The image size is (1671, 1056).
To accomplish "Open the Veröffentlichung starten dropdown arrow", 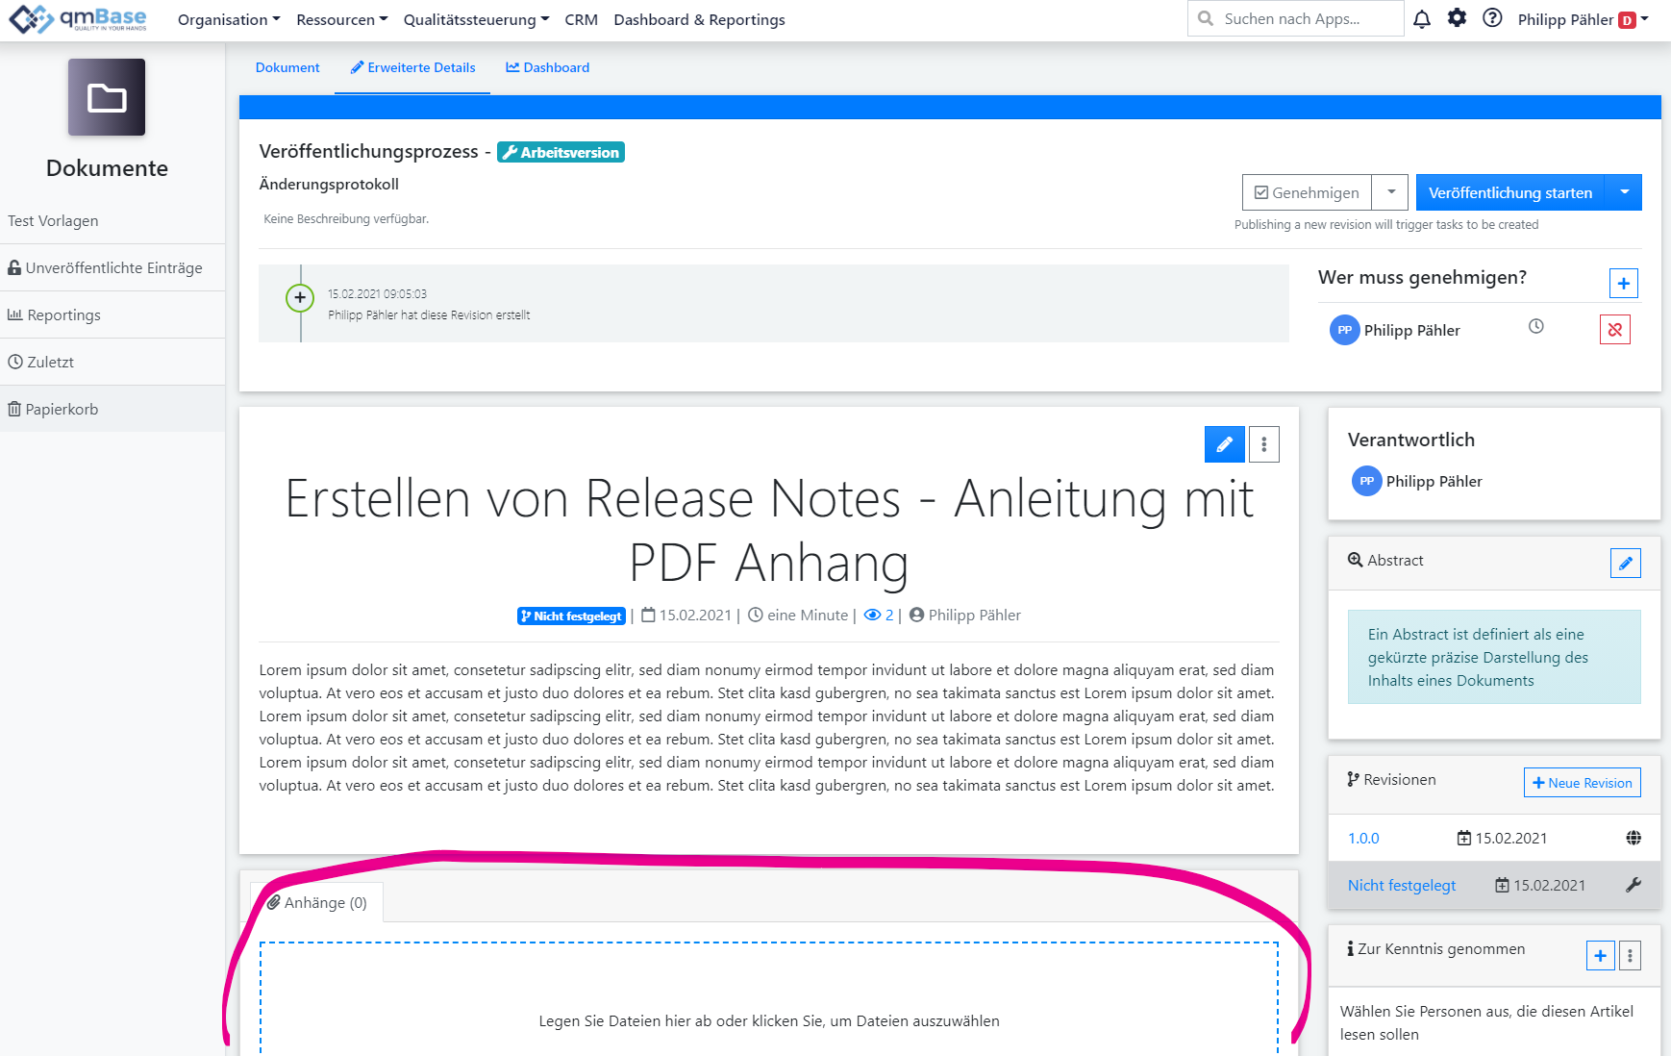I will (1624, 192).
